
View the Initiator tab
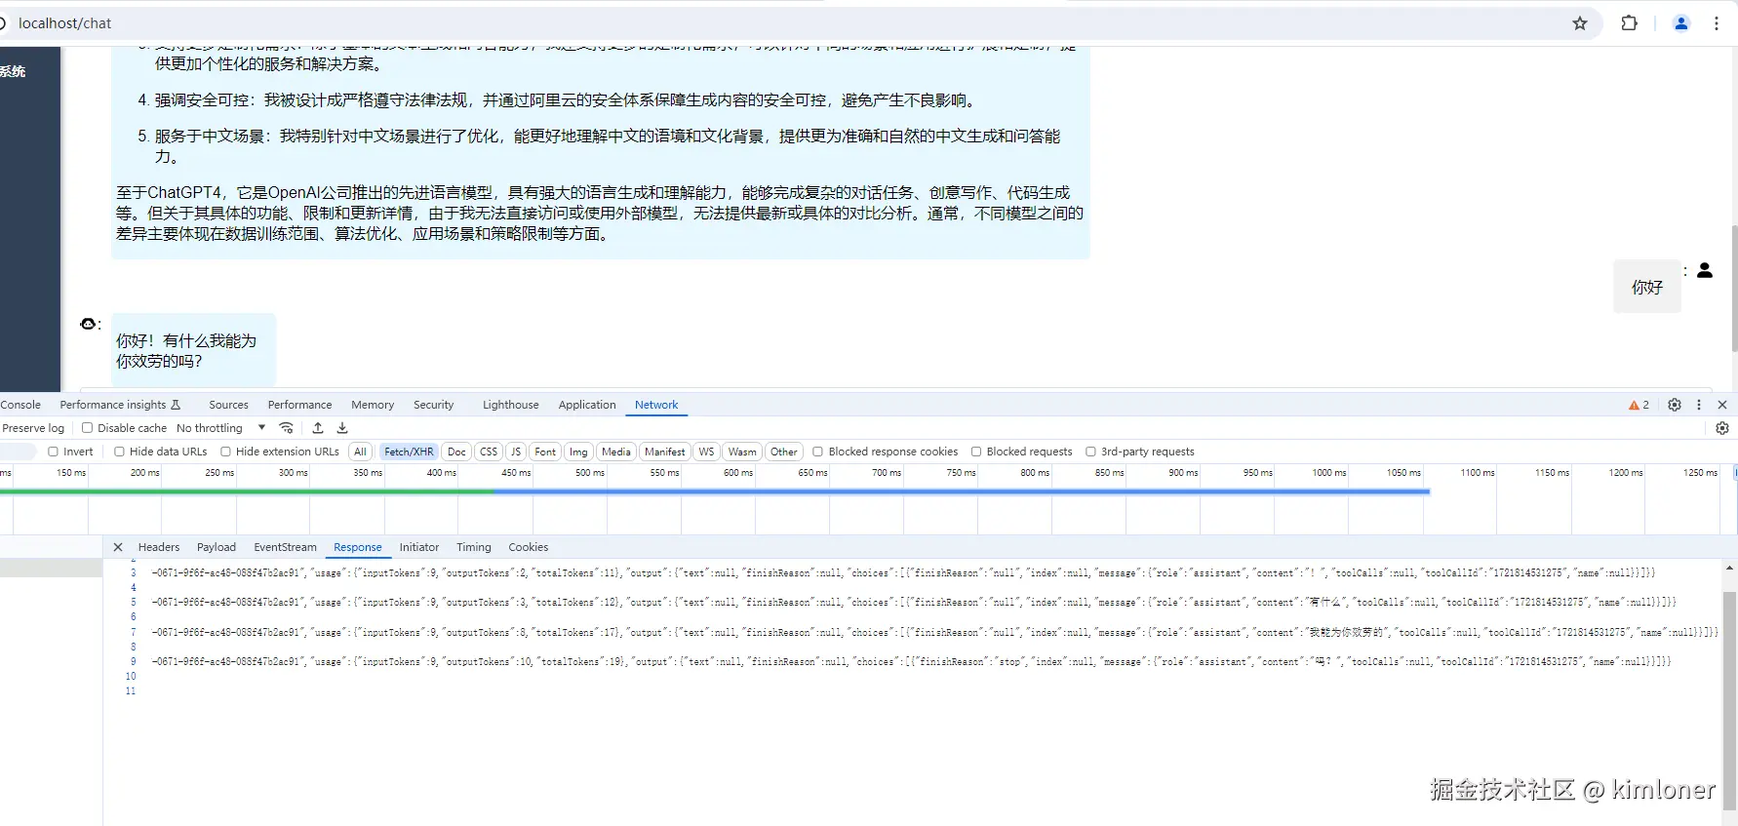click(419, 547)
